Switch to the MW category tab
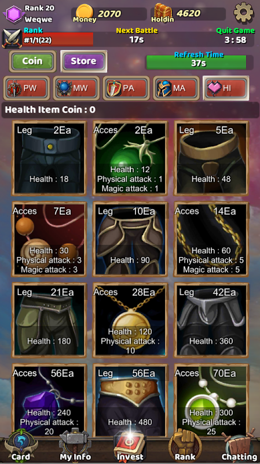 pos(76,88)
